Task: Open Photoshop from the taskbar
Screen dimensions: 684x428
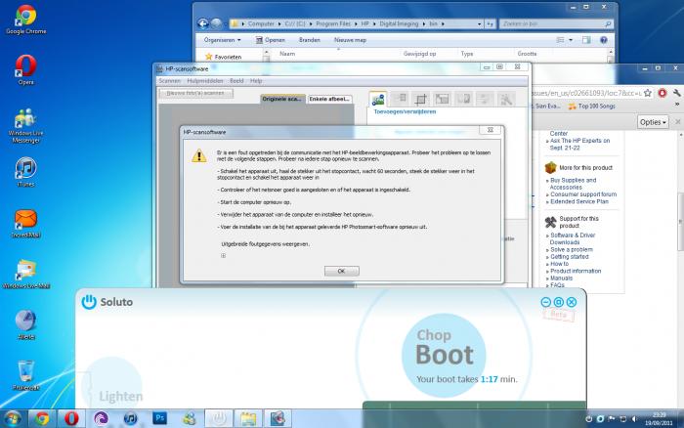Action: click(x=159, y=418)
